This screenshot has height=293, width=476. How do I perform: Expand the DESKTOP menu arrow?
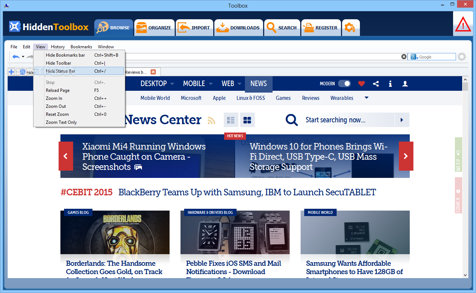click(x=172, y=84)
